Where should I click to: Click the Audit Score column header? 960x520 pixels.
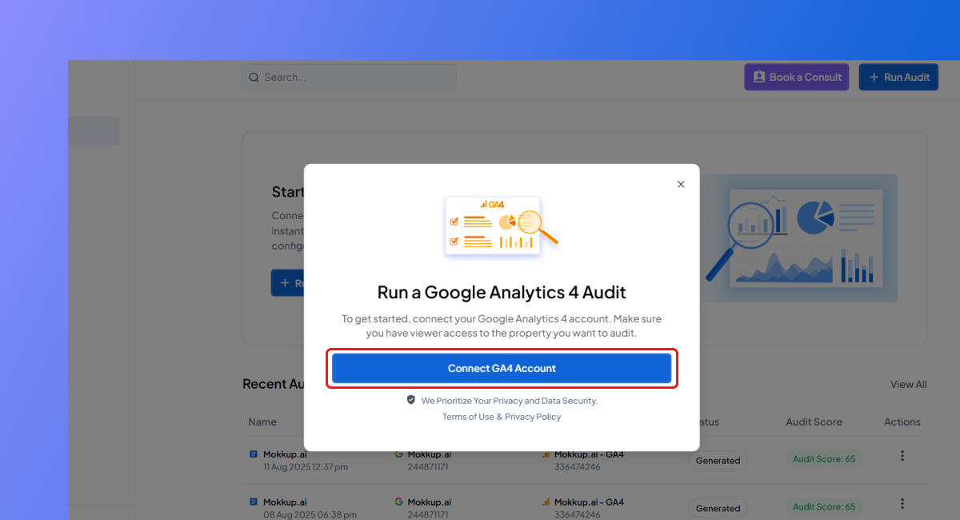[813, 422]
